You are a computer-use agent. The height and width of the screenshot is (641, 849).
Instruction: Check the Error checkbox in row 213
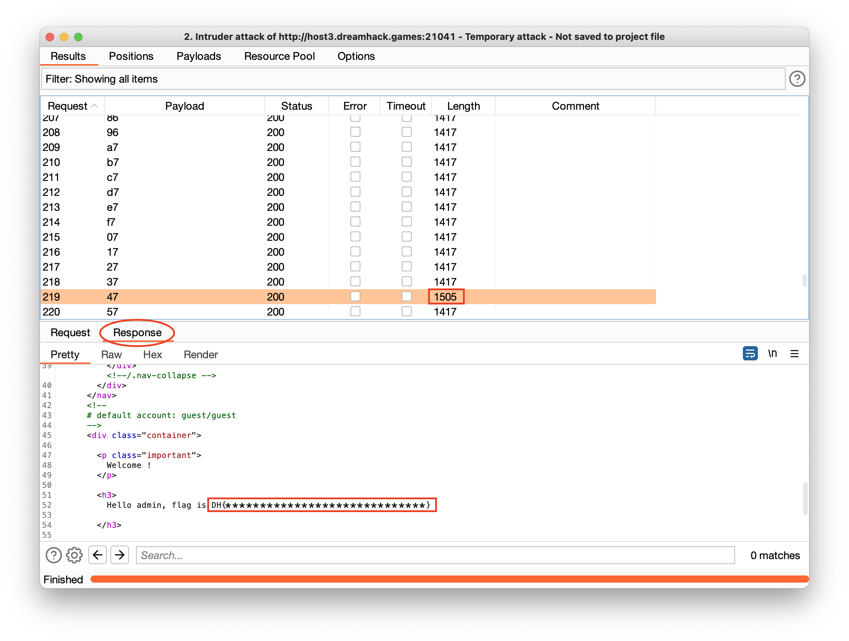point(355,207)
